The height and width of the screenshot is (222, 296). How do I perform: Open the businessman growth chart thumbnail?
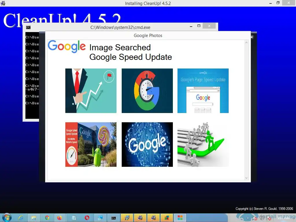click(x=91, y=90)
